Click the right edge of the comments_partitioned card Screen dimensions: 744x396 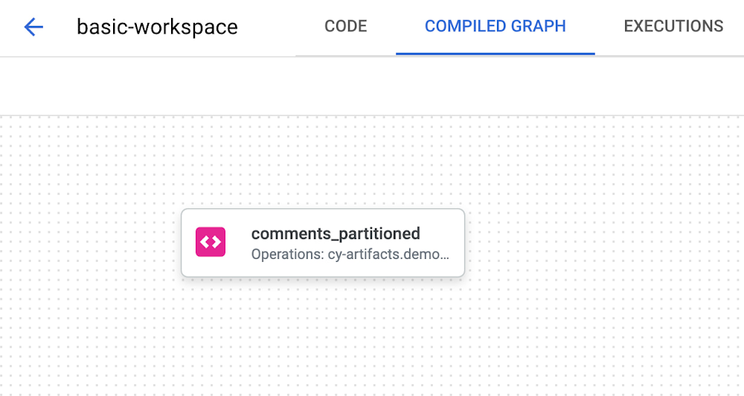pos(463,243)
